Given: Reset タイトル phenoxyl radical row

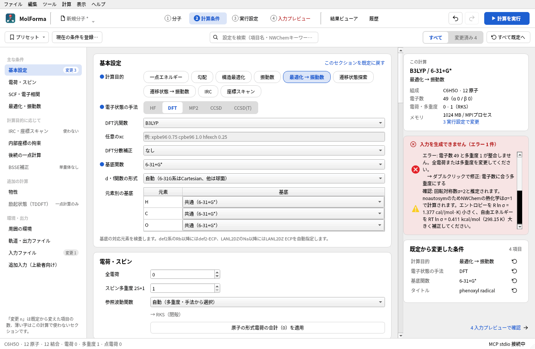Looking at the screenshot, I should coord(514,290).
